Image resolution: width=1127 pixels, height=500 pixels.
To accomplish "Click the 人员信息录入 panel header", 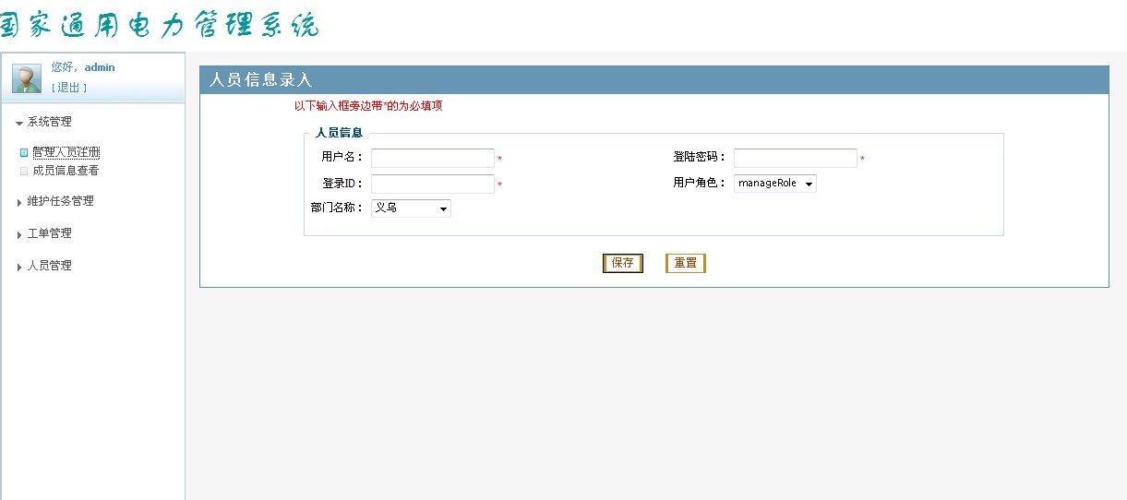I will tap(653, 79).
